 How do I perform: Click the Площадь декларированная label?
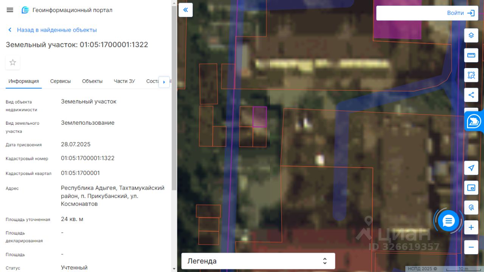pyautogui.click(x=24, y=237)
